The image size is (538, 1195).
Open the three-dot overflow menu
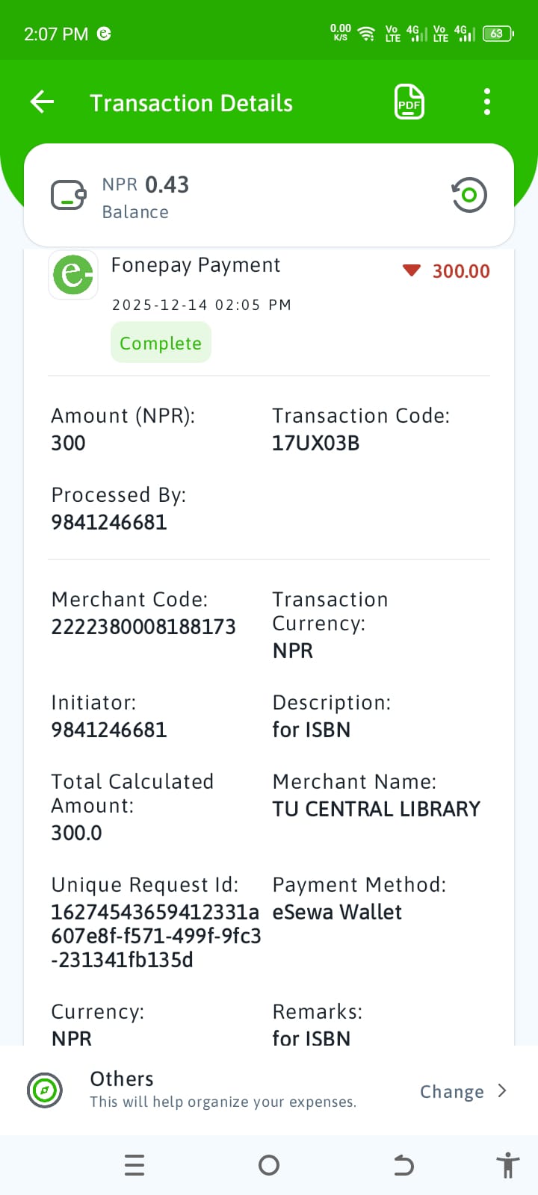pyautogui.click(x=487, y=102)
